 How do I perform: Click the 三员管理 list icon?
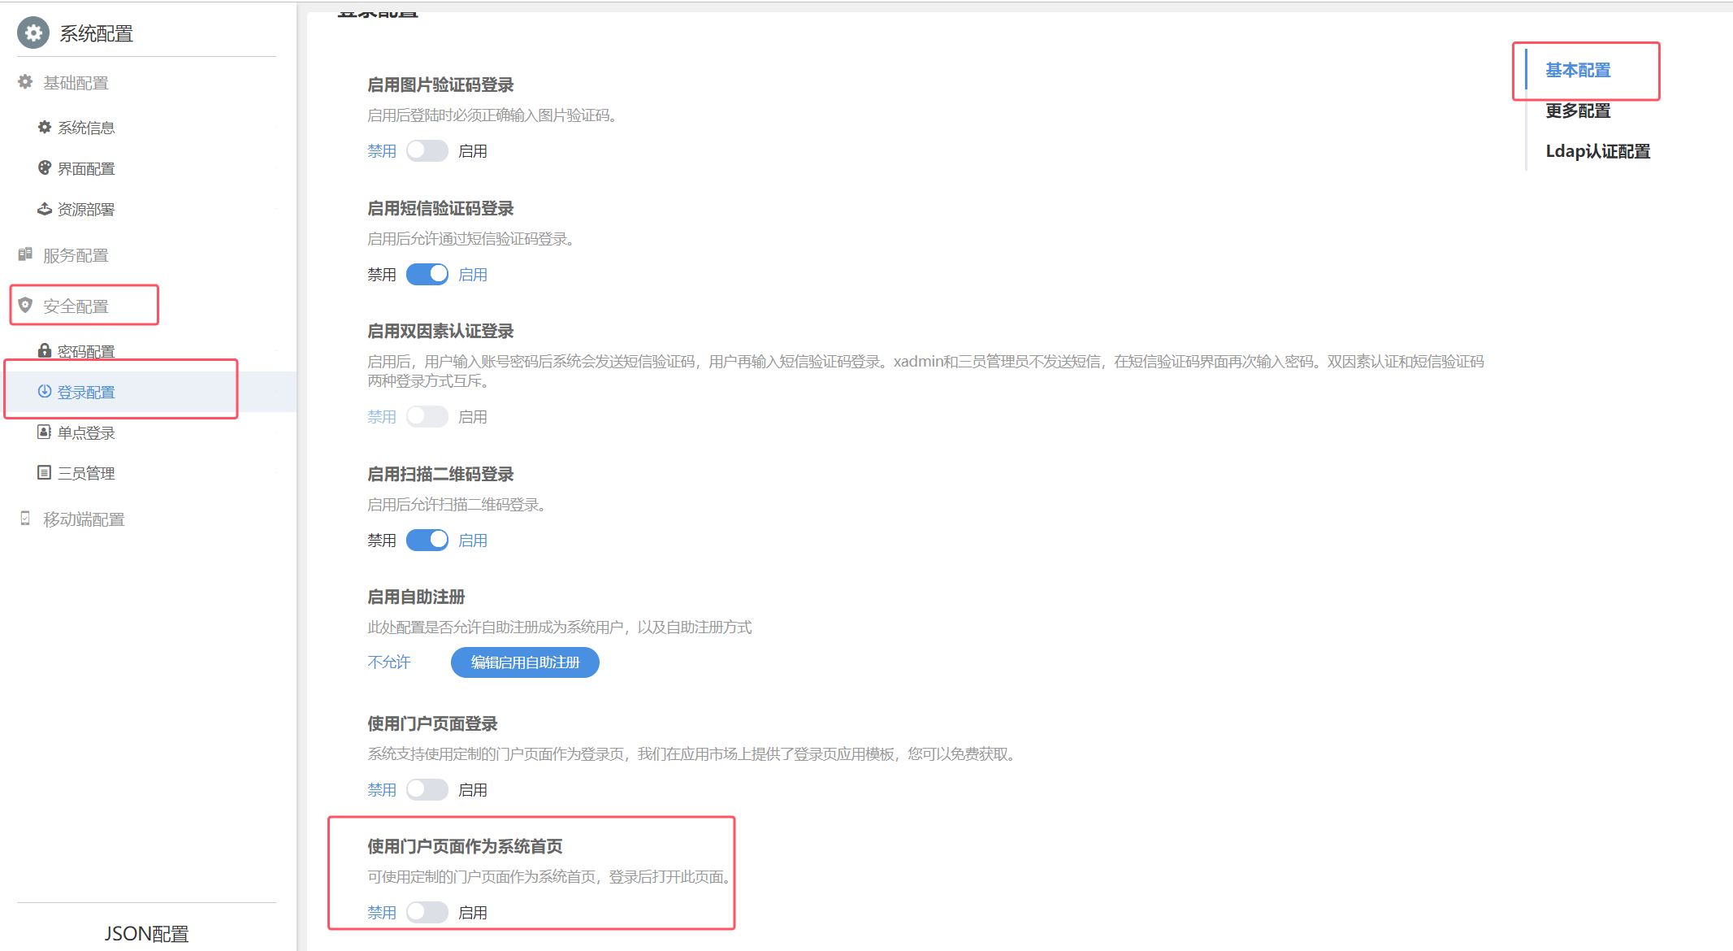click(x=45, y=472)
